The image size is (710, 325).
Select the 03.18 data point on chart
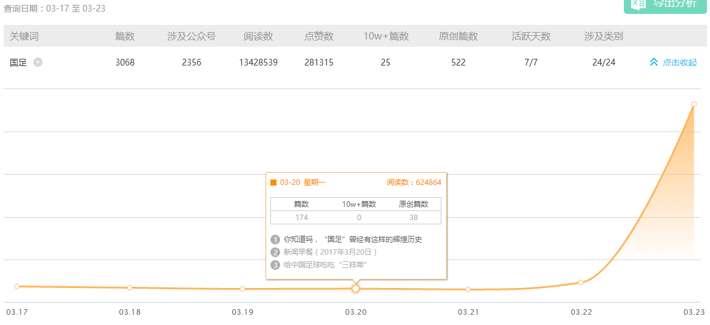click(x=130, y=287)
